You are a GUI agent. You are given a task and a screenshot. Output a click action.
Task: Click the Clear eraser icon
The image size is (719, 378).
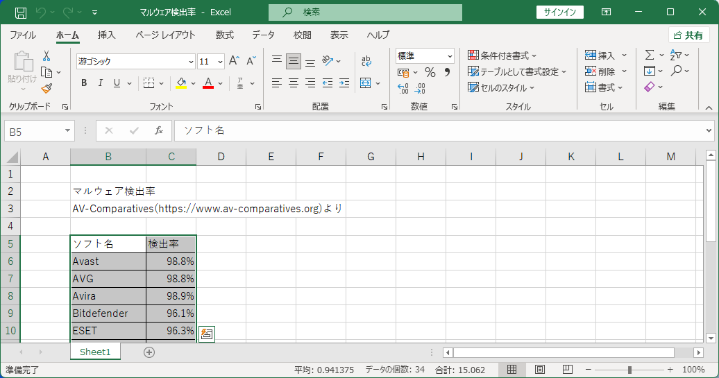tap(650, 87)
